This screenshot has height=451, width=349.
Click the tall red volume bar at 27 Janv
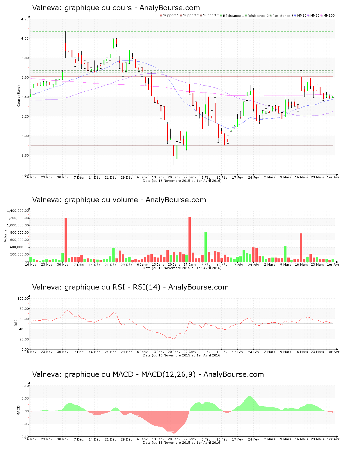point(190,239)
